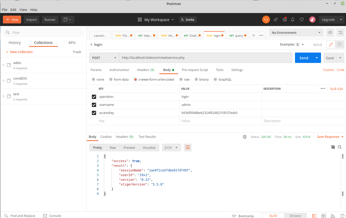Click the New Collection link
The width and height of the screenshot is (346, 218).
coord(21,52)
